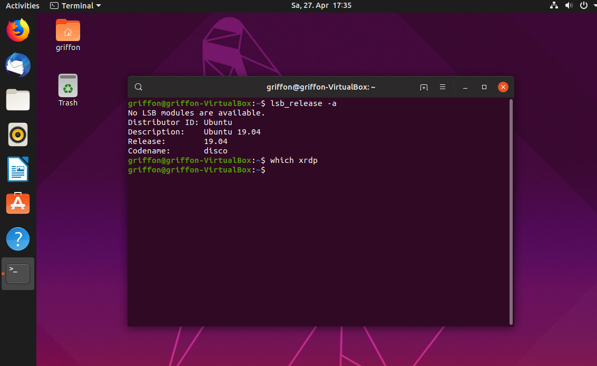Expand the calendar by clicking the date
The width and height of the screenshot is (597, 366).
(321, 6)
